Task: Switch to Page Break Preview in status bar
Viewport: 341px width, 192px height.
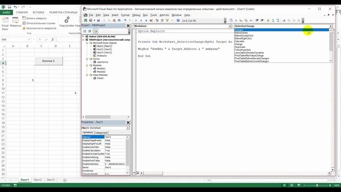Action: click(299, 185)
